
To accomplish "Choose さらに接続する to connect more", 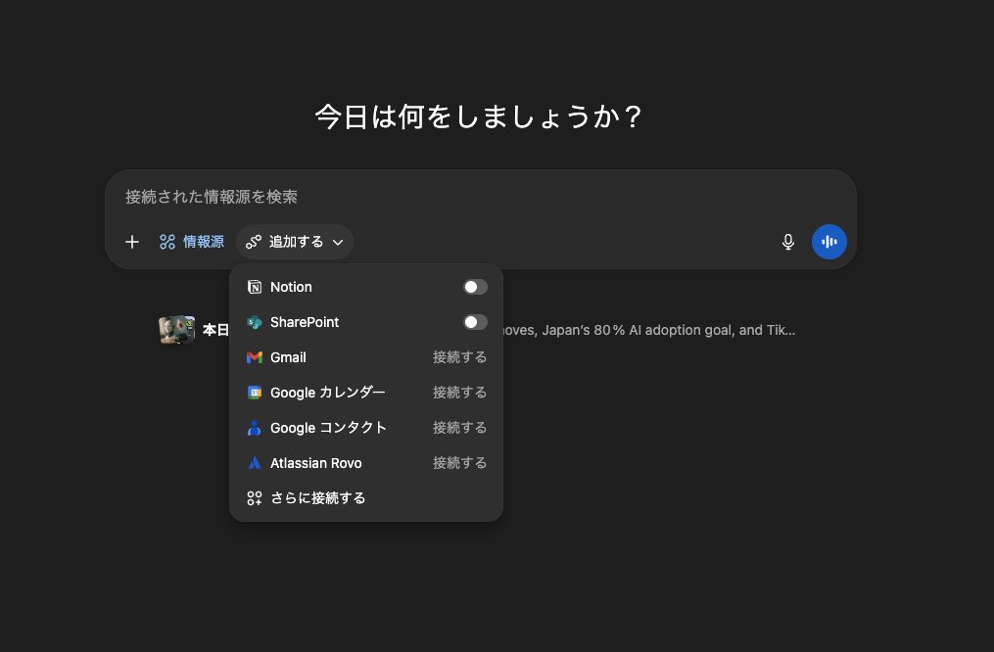I will [366, 498].
